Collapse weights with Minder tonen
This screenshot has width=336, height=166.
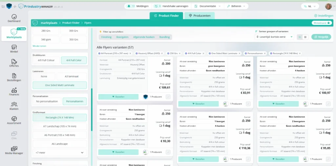point(39,46)
